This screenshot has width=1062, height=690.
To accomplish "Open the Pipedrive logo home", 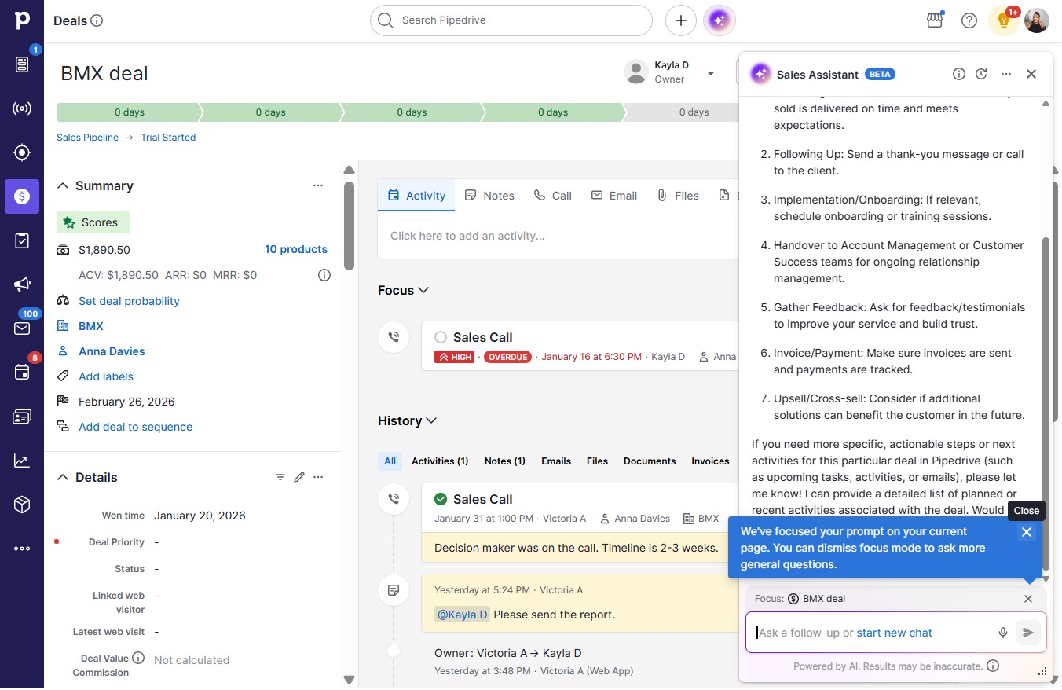I will [22, 20].
